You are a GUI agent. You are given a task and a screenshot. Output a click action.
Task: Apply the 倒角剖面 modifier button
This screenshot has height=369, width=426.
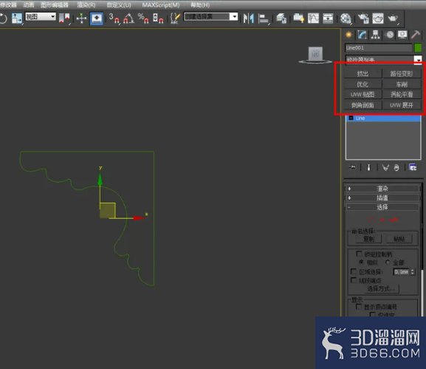click(363, 105)
